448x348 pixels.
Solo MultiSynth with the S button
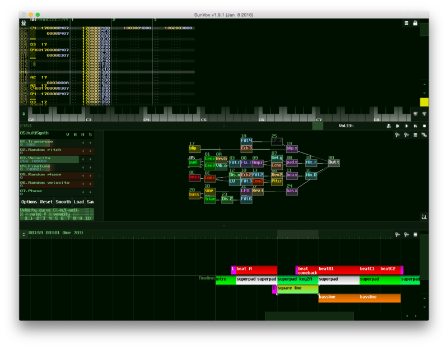tap(90, 134)
